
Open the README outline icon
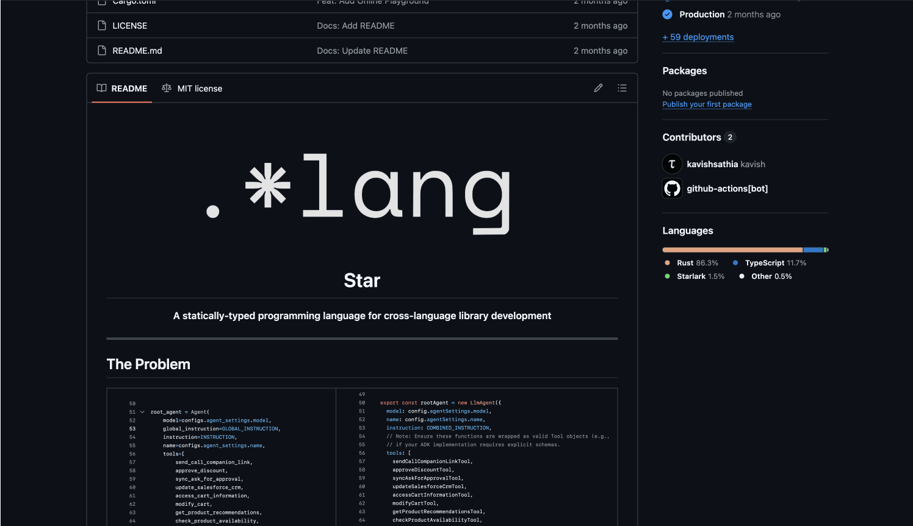click(x=622, y=88)
